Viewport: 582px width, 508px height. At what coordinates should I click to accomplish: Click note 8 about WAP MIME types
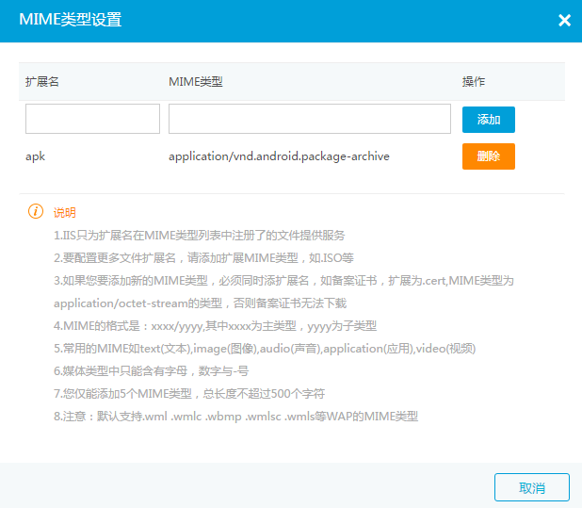236,416
